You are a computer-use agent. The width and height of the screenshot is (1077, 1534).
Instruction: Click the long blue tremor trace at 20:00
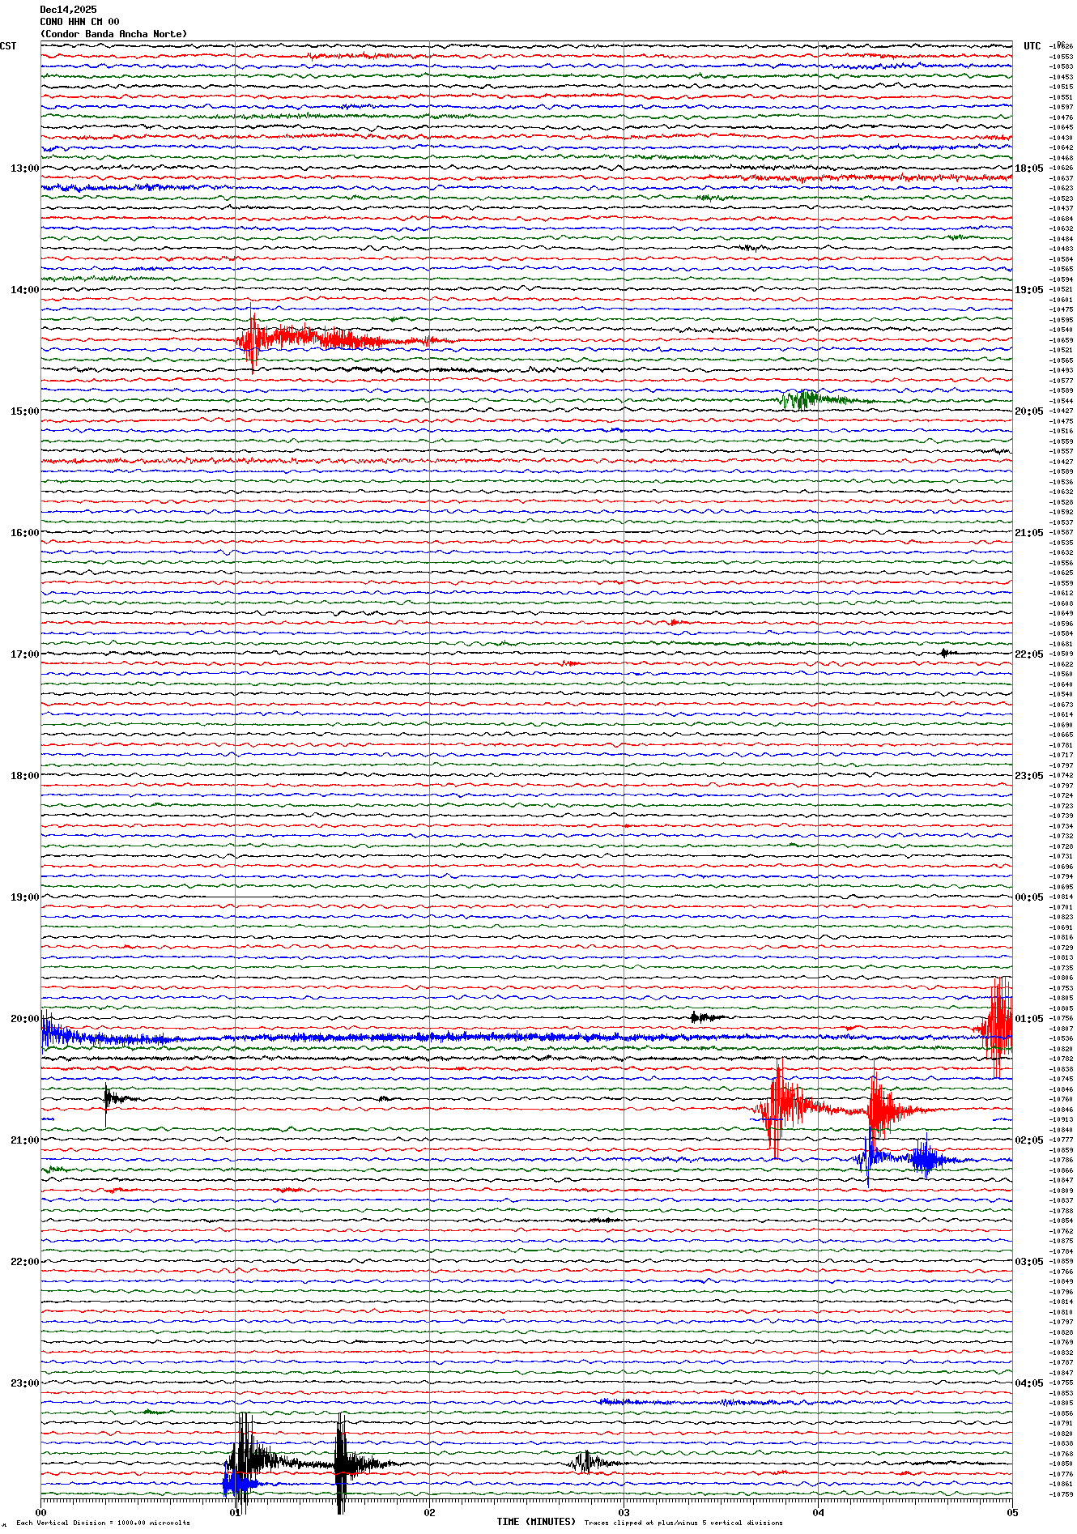(x=405, y=1038)
